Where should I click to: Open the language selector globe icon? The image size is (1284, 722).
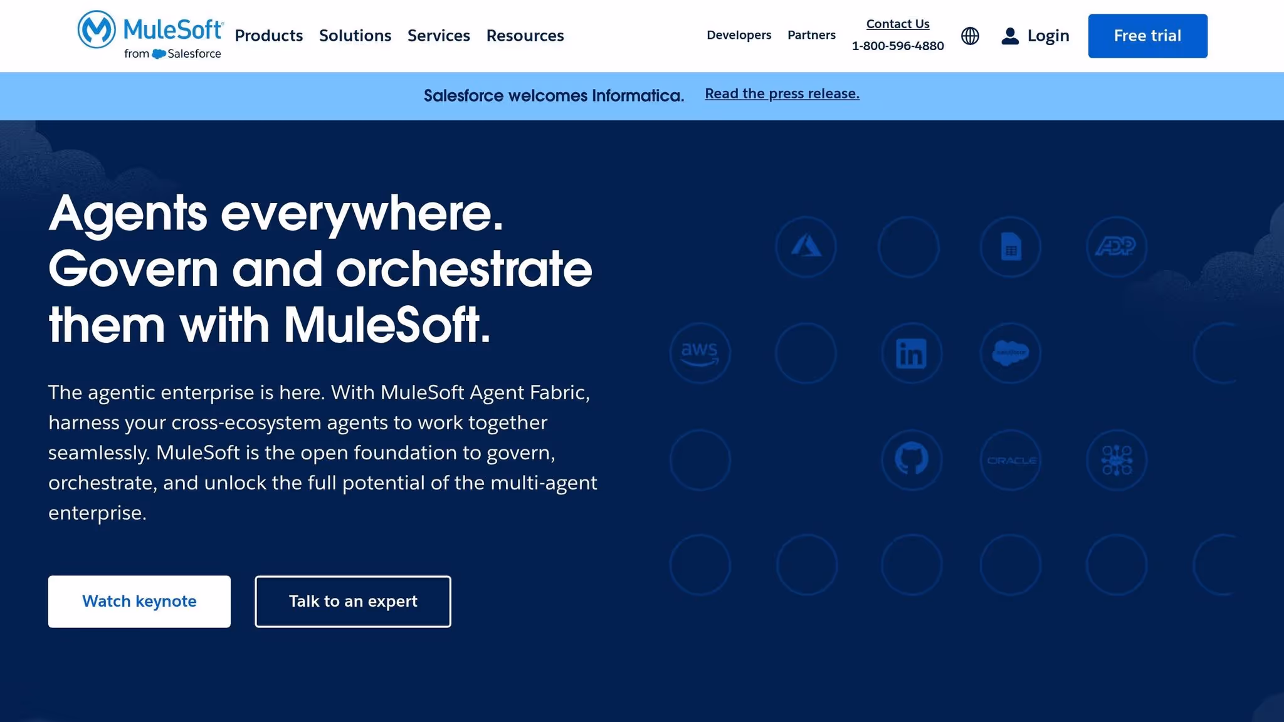click(970, 36)
